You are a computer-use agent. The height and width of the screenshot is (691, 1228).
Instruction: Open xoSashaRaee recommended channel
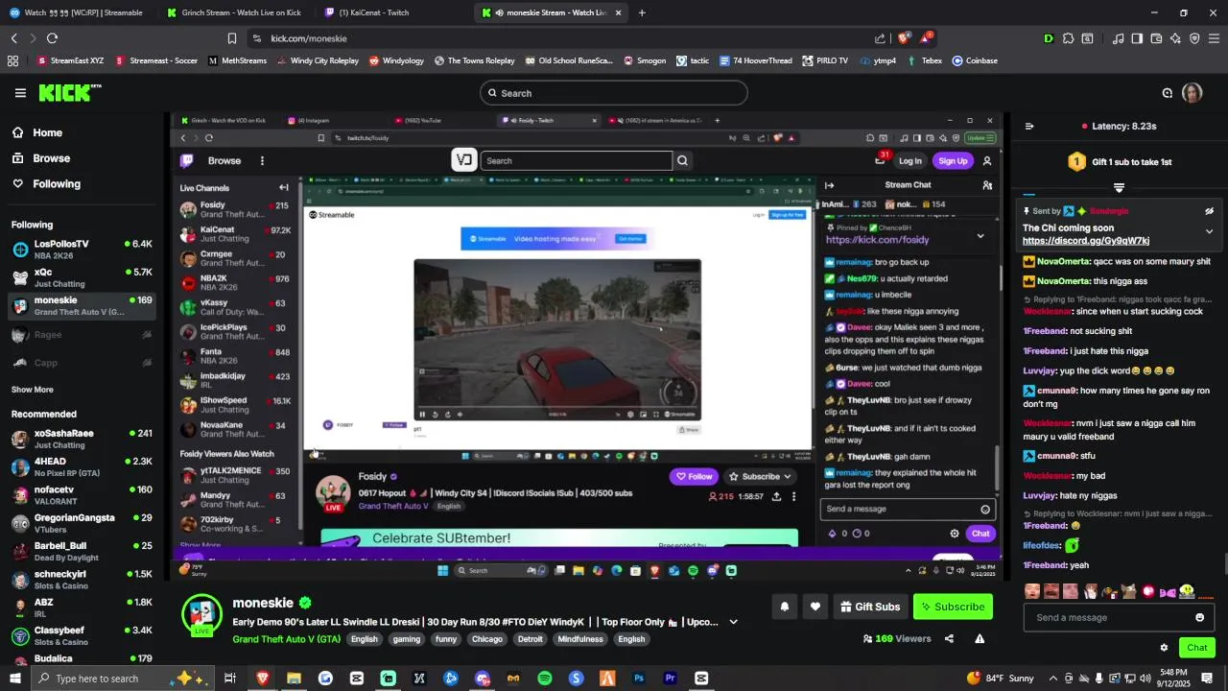coord(83,439)
